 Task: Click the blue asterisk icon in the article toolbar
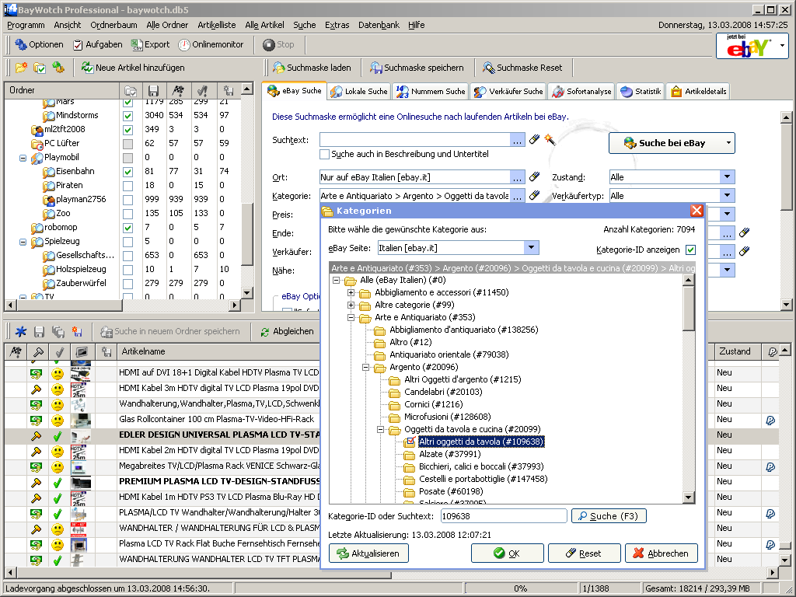21,331
